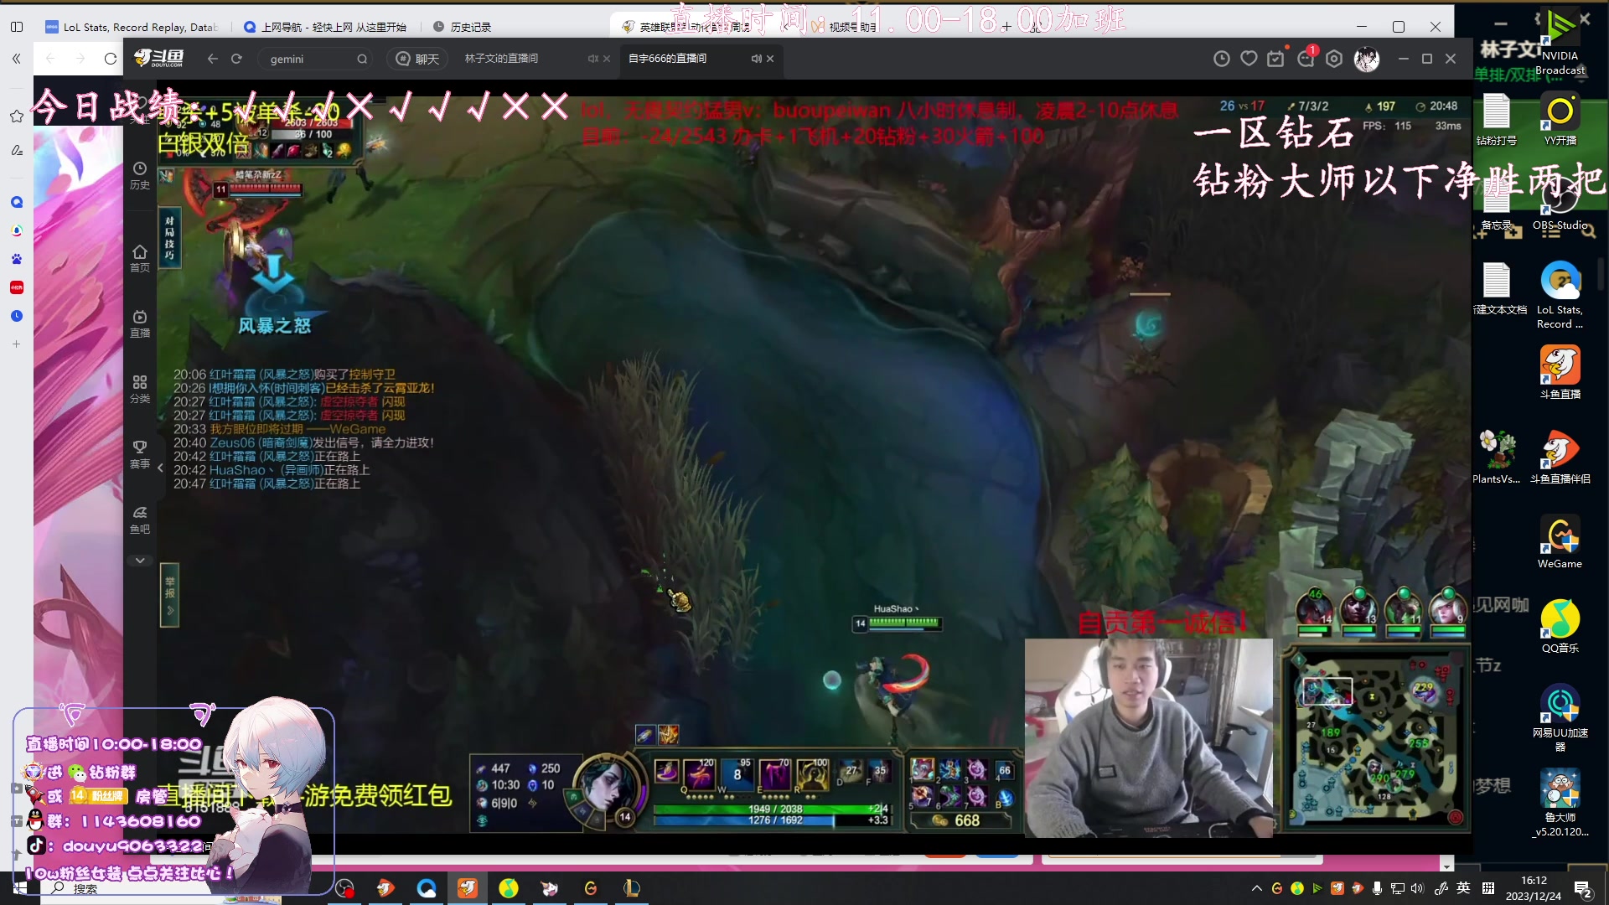The image size is (1609, 905).
Task: Switch to 历史记录 browser tab
Action: (463, 27)
